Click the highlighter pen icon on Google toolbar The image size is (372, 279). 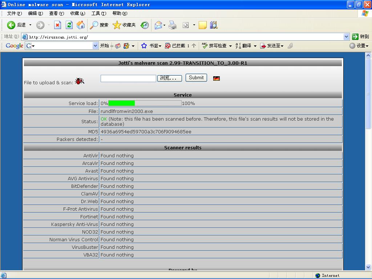pyautogui.click(x=290, y=45)
